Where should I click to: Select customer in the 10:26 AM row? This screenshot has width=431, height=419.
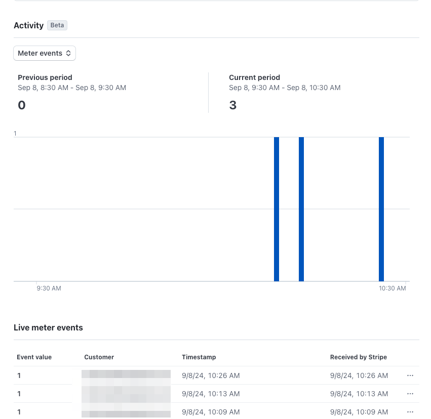click(126, 375)
